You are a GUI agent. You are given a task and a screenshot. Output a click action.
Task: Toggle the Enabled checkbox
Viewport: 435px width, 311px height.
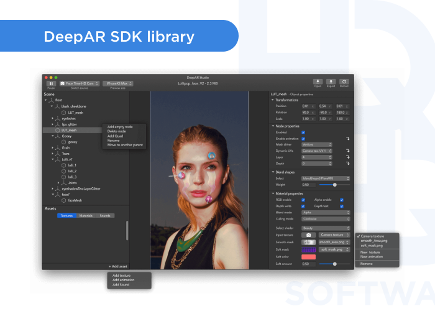click(303, 132)
